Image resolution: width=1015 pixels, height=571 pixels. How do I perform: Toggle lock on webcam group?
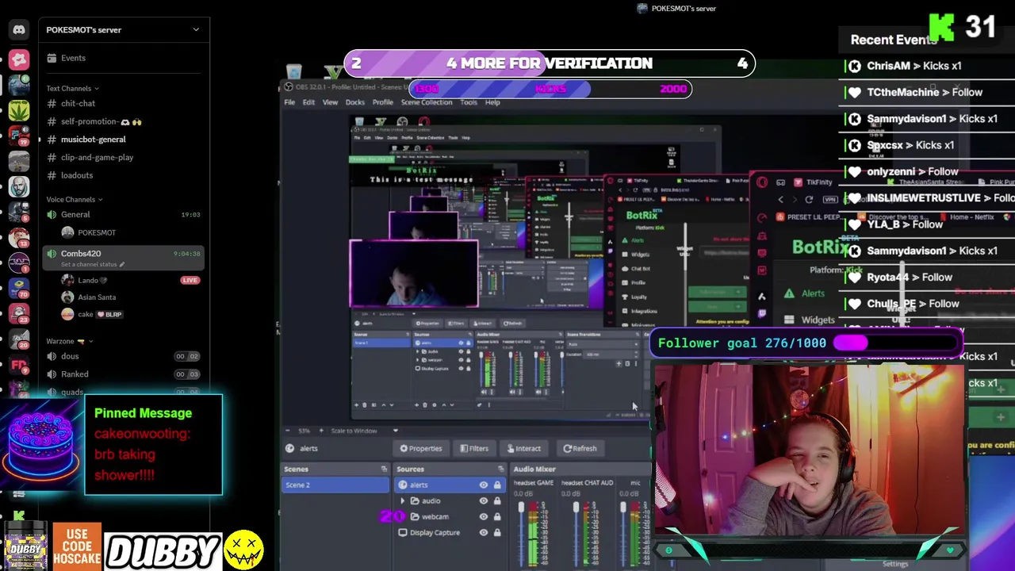497,516
